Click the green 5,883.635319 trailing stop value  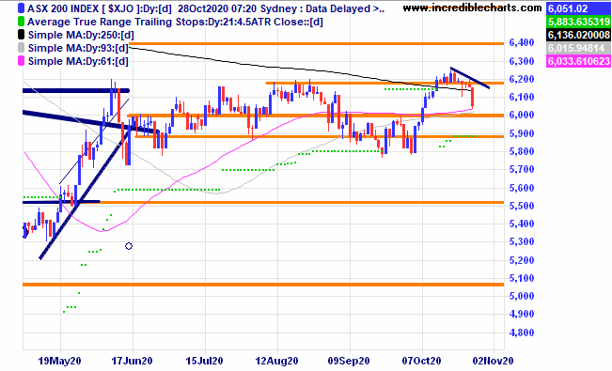578,22
